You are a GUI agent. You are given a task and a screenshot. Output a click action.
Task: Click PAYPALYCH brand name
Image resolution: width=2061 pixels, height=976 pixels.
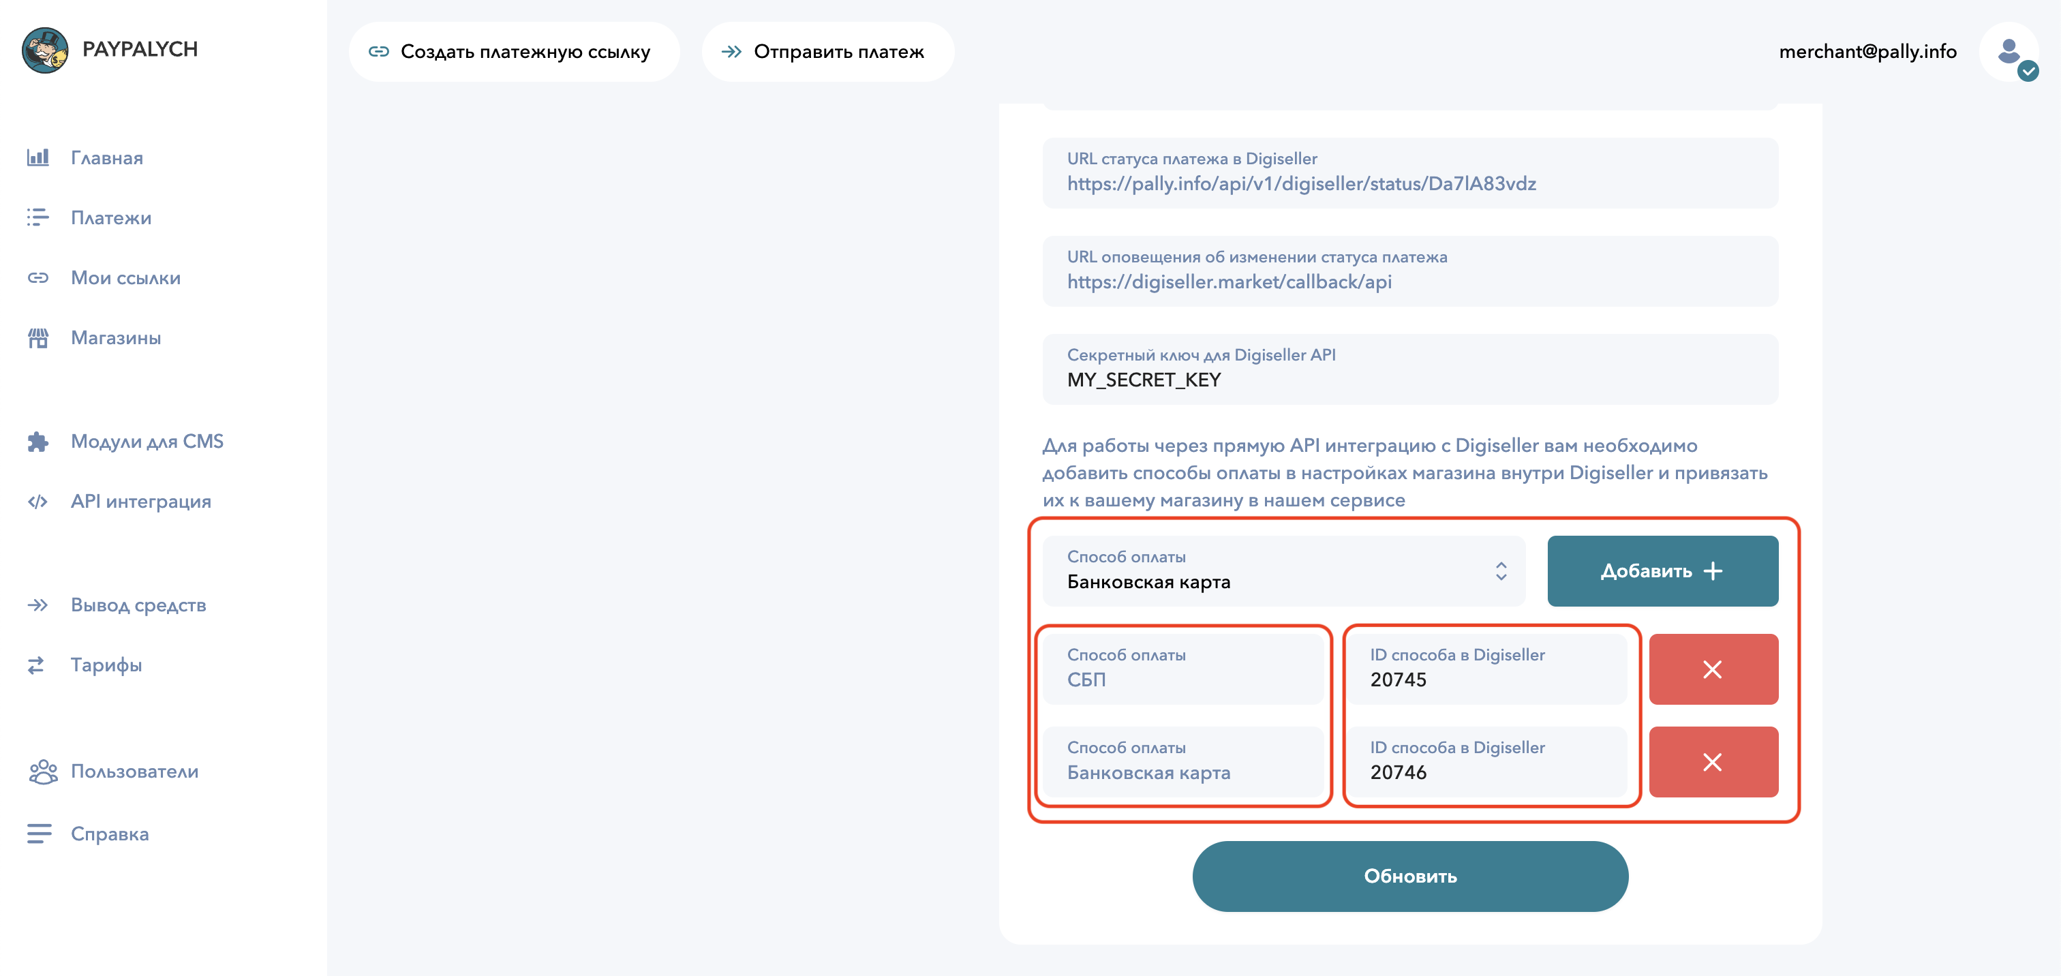[140, 50]
